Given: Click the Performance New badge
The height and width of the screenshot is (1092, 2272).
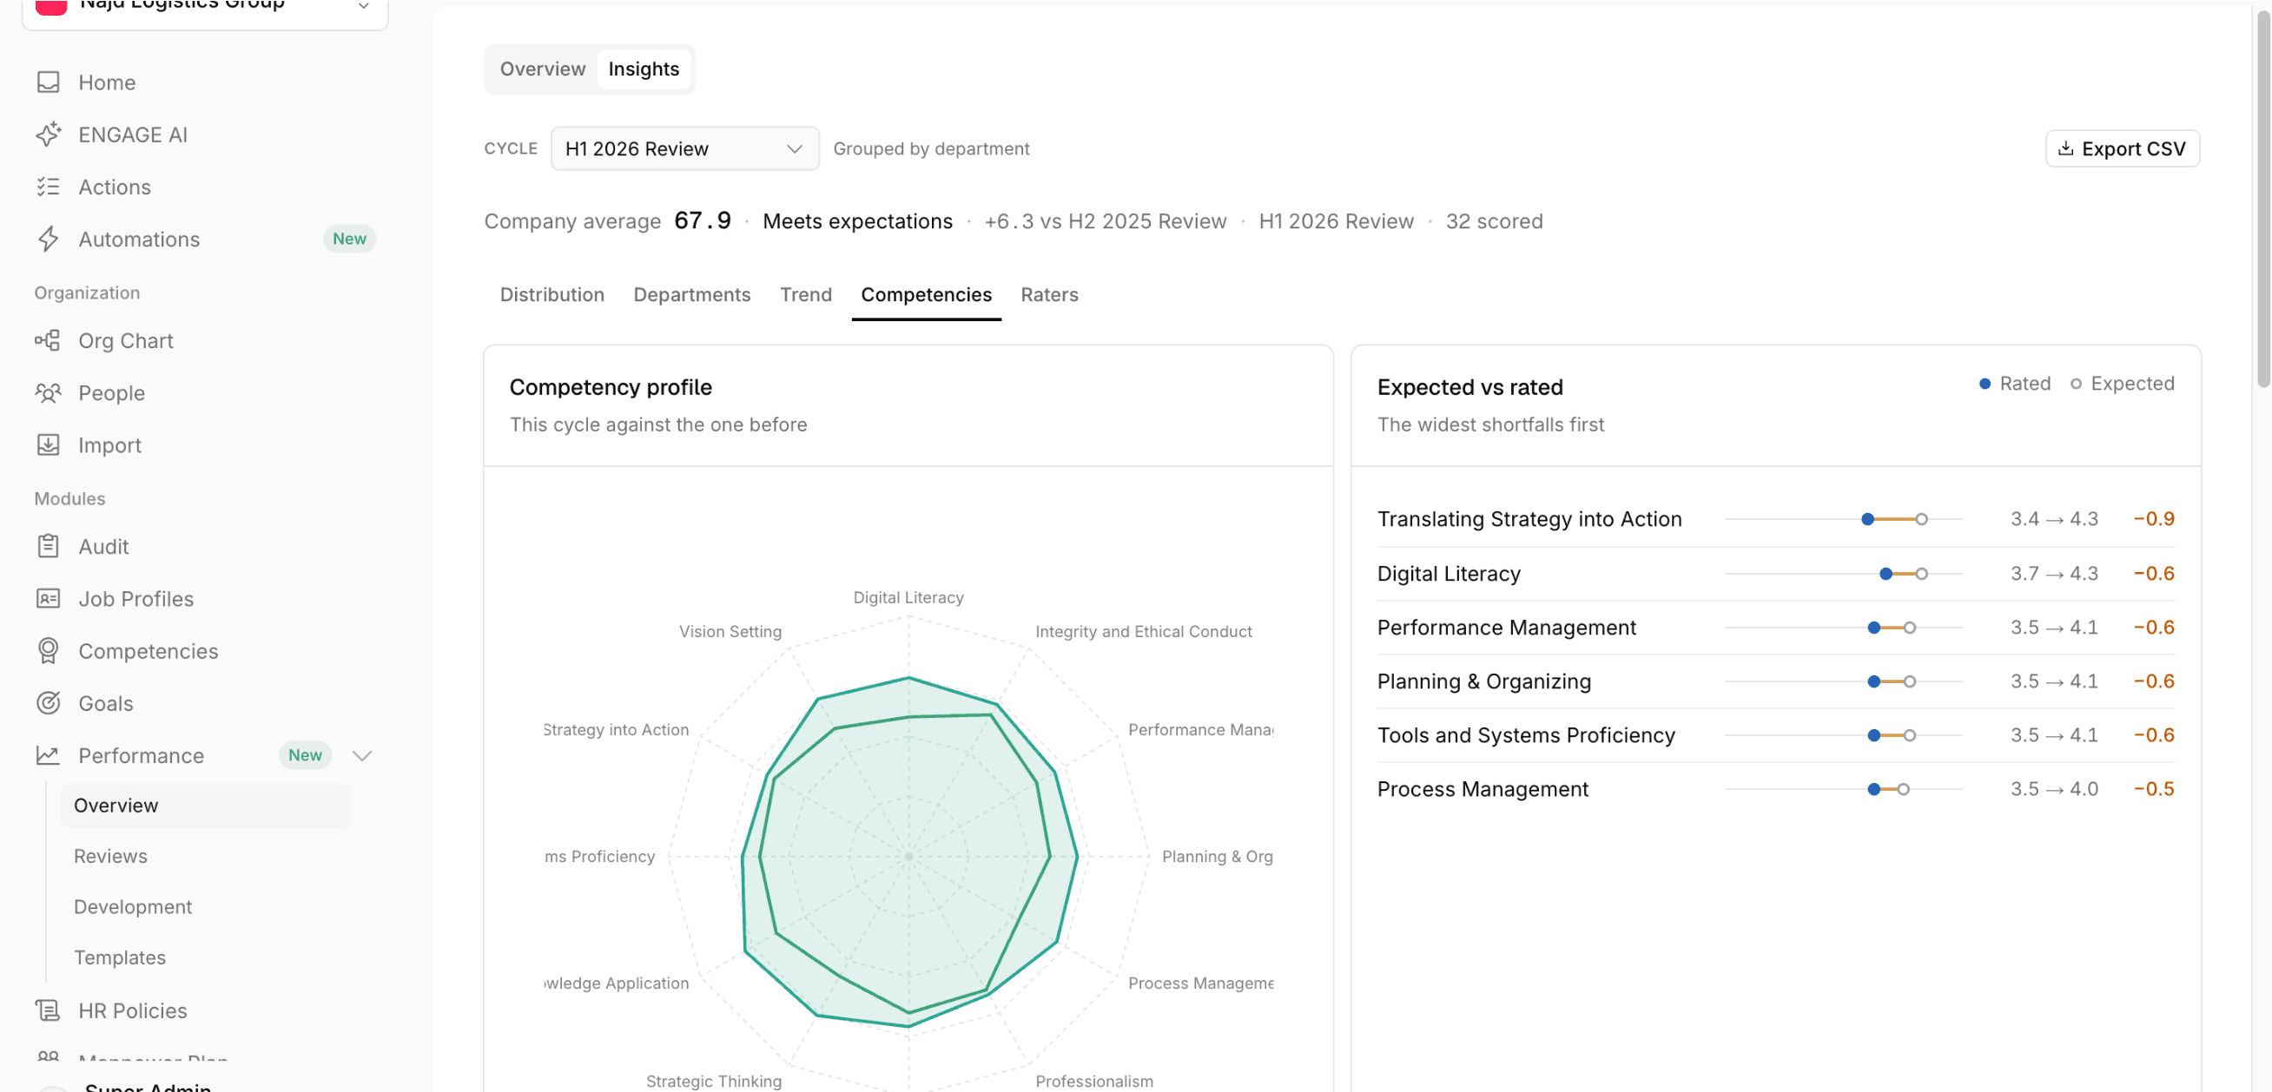Looking at the screenshot, I should [x=305, y=755].
